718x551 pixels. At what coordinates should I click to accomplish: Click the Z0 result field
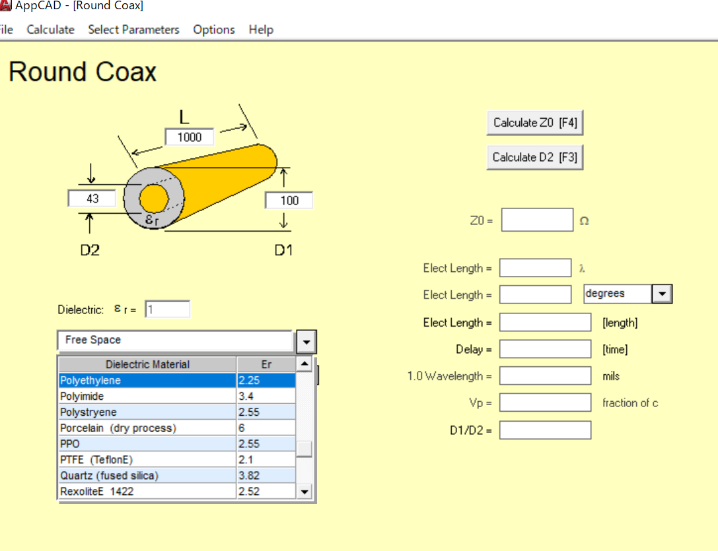tap(537, 220)
